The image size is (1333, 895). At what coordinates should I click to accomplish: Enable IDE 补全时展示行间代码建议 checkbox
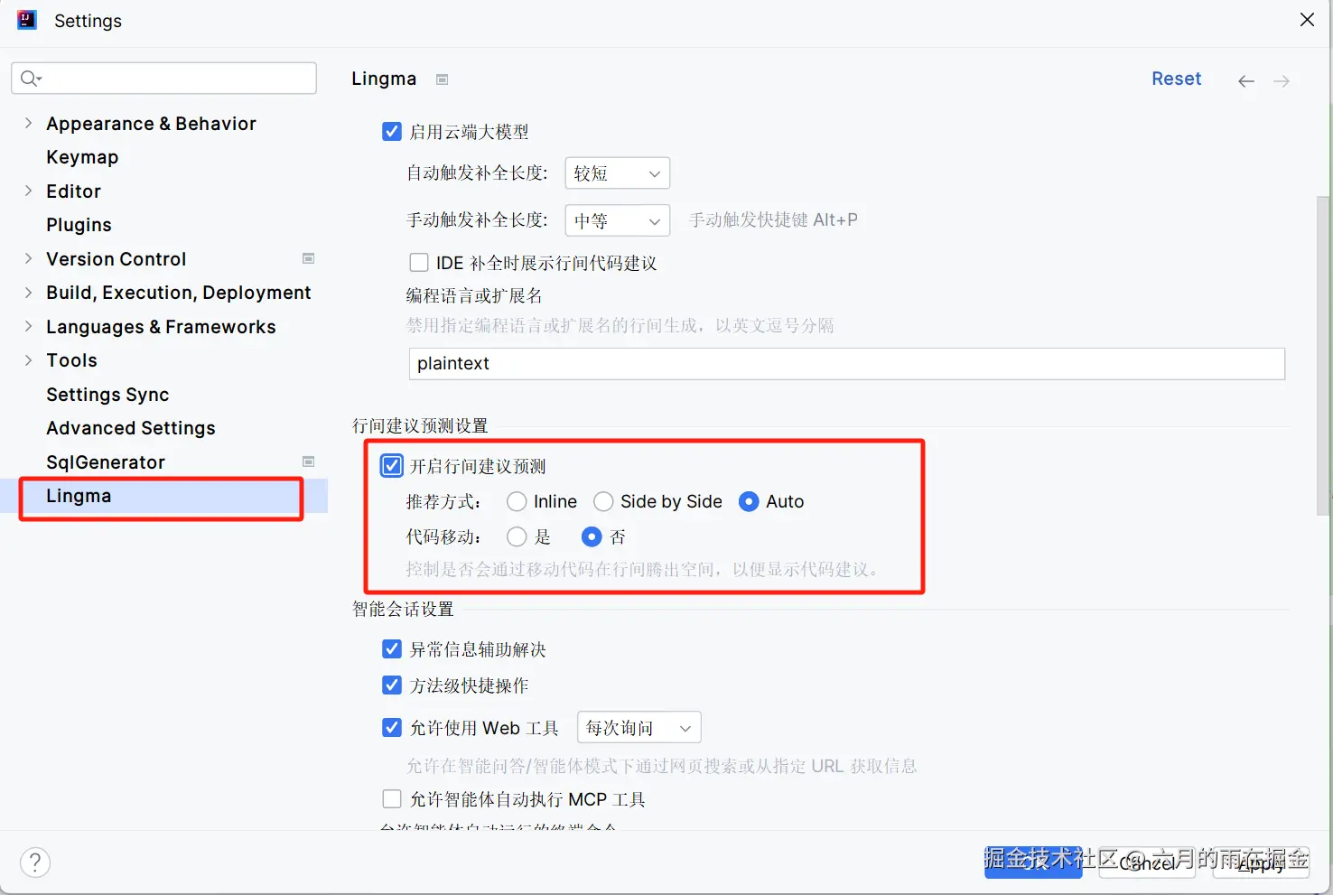(x=419, y=263)
